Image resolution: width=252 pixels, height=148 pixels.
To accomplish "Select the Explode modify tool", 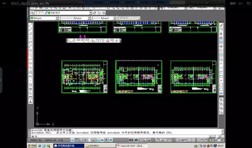I will (221, 93).
